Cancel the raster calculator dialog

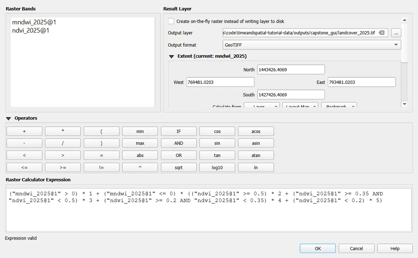point(357,248)
